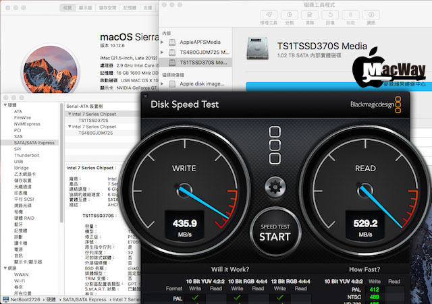Open the 記憶體 tab in About This Mac
The height and width of the screenshot is (304, 432).
click(130, 7)
